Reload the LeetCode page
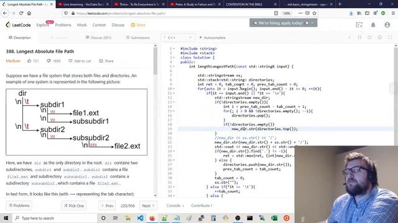This screenshot has width=398, height=223. click(x=21, y=13)
